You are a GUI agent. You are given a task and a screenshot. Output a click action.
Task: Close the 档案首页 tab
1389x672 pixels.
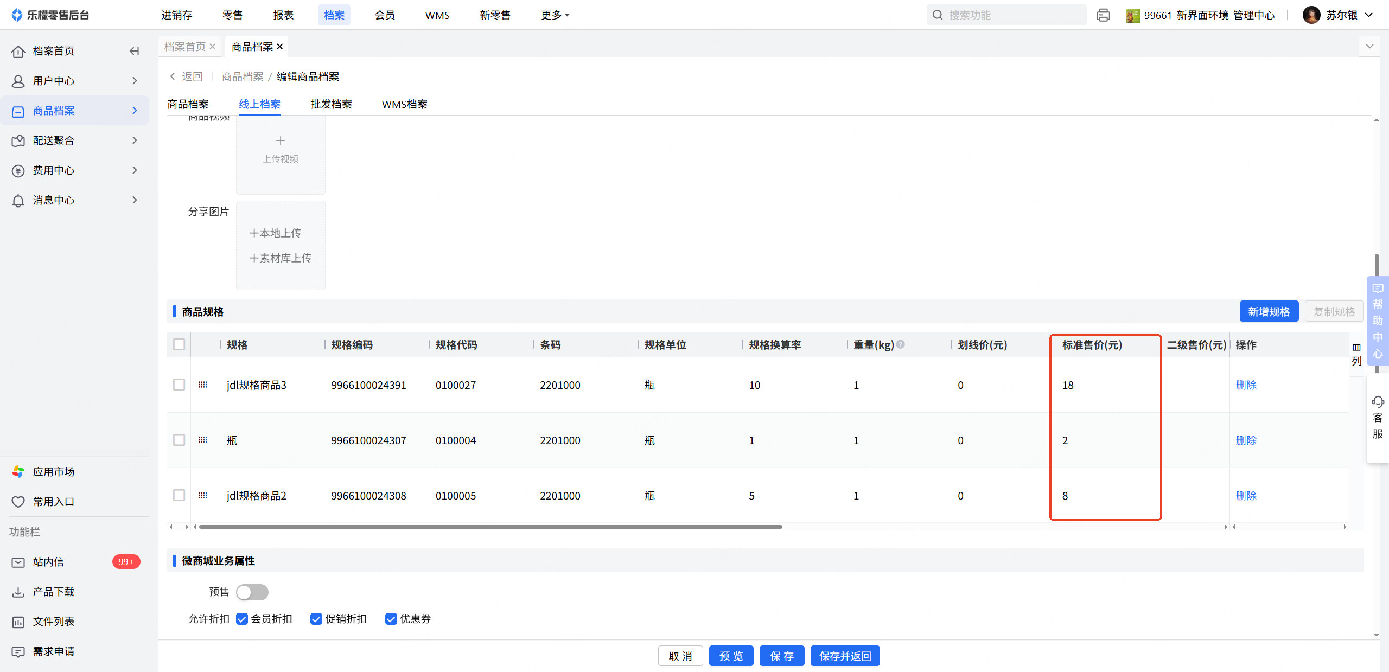[x=213, y=47]
